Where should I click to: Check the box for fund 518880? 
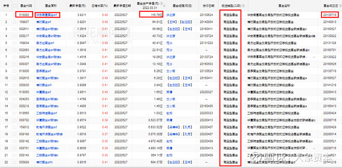pos(15,15)
